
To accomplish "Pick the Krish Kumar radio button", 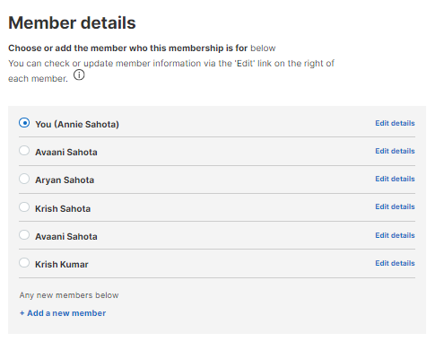I will pos(24,263).
